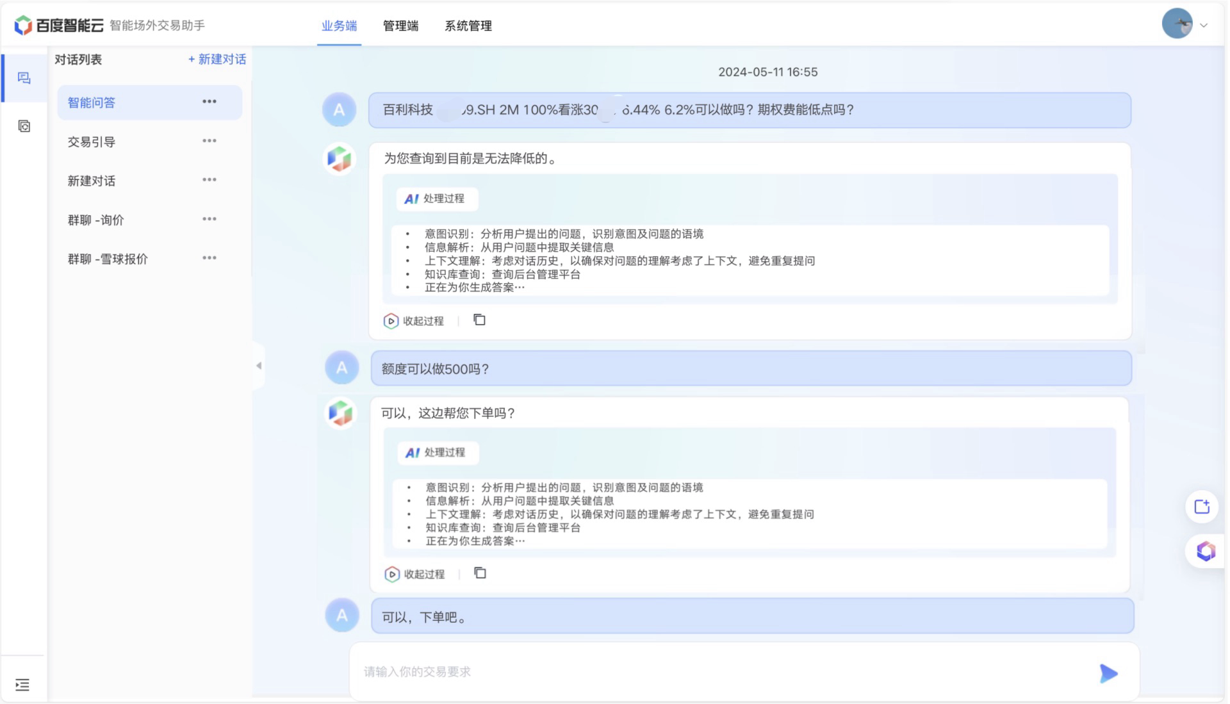Switch to the 业务端 tab

click(339, 26)
